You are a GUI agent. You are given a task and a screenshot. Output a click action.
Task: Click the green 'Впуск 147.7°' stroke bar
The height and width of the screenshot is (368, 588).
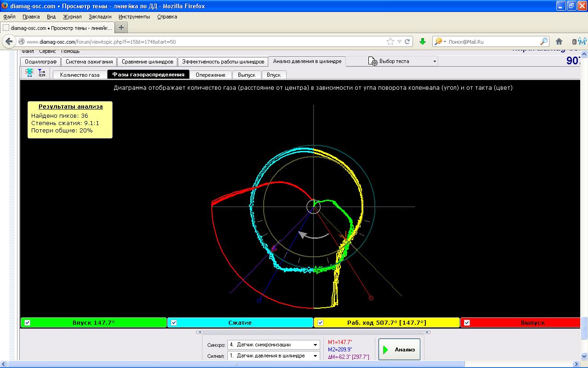tap(94, 322)
